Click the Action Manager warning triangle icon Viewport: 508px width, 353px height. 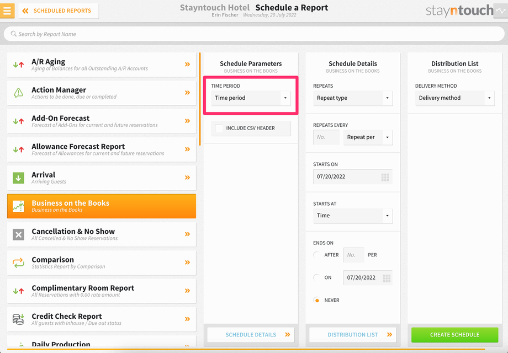click(18, 93)
